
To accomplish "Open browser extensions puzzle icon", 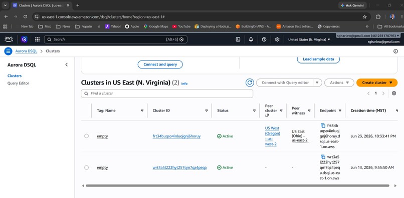I will pyautogui.click(x=378, y=16).
